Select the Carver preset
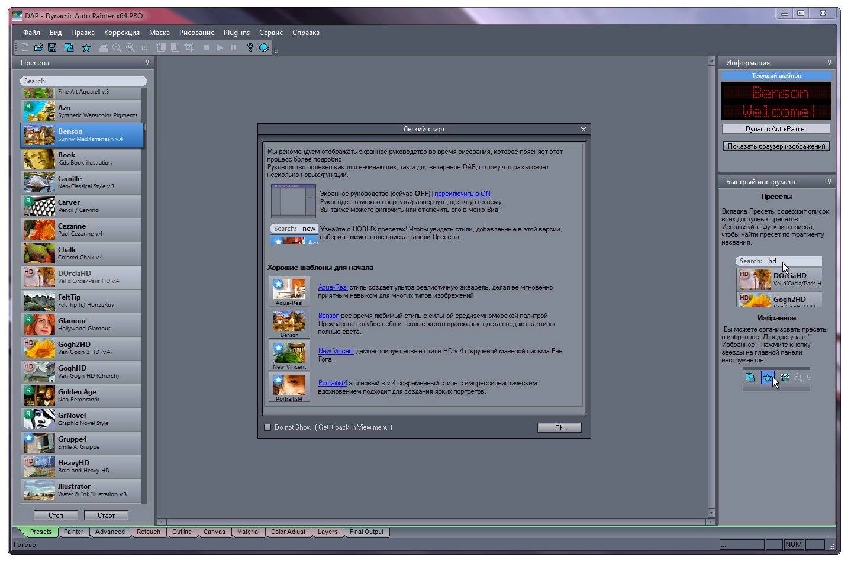 pos(82,206)
